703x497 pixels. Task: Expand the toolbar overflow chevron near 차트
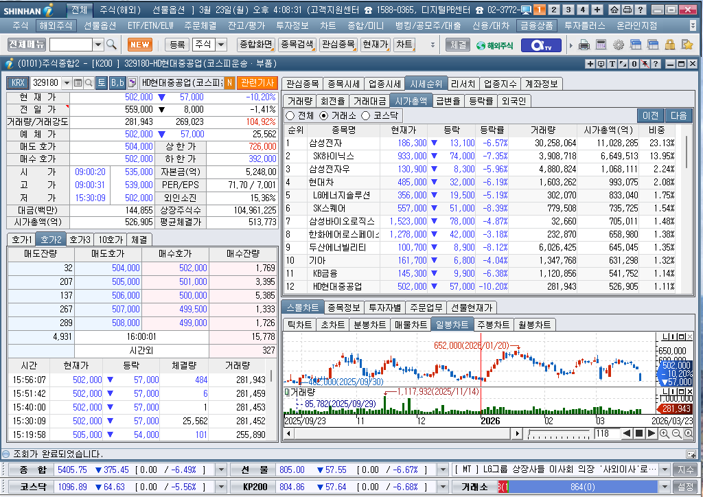click(x=433, y=45)
